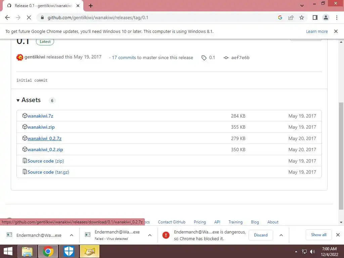Click the forward navigation arrow
Viewport: 344px width, 258px height.
tap(18, 17)
